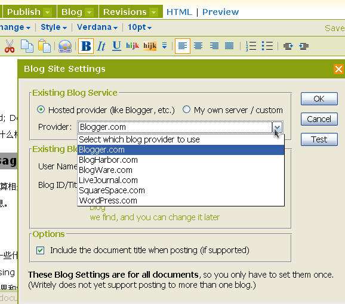345x304 pixels.
Task: Insert a numbered list
Action: coord(251,46)
